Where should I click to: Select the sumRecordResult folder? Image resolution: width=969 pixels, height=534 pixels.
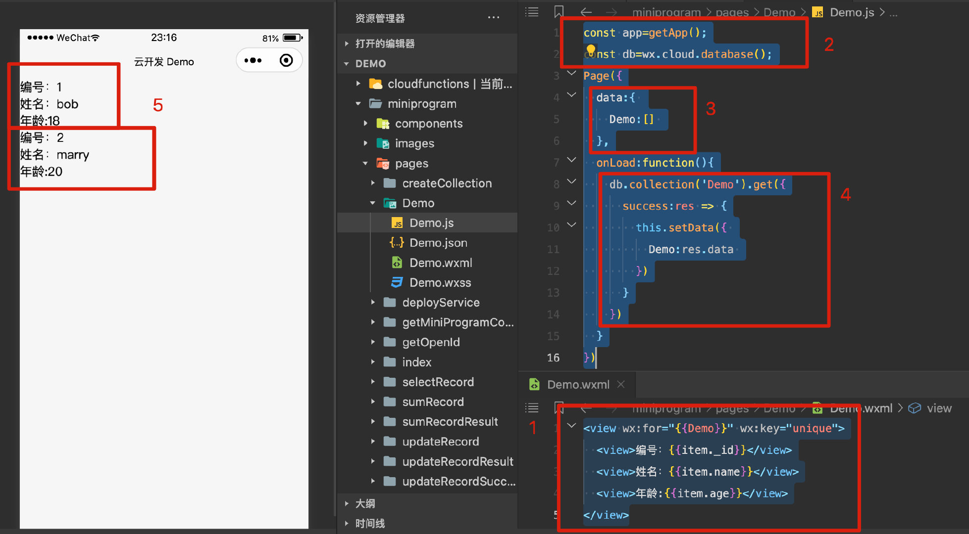tap(428, 422)
